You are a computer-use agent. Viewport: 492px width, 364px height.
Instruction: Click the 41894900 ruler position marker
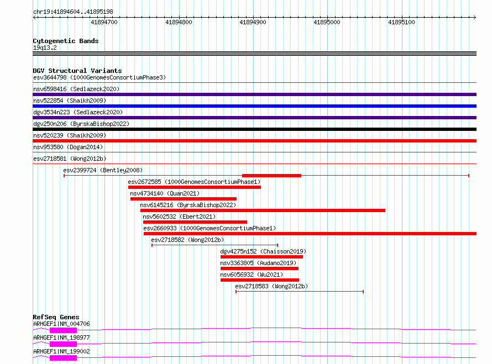click(253, 23)
